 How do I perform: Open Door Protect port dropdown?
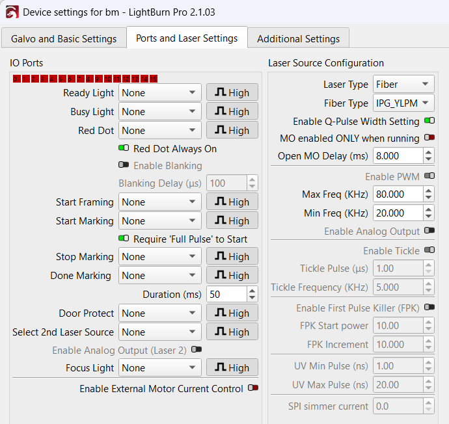[160, 313]
